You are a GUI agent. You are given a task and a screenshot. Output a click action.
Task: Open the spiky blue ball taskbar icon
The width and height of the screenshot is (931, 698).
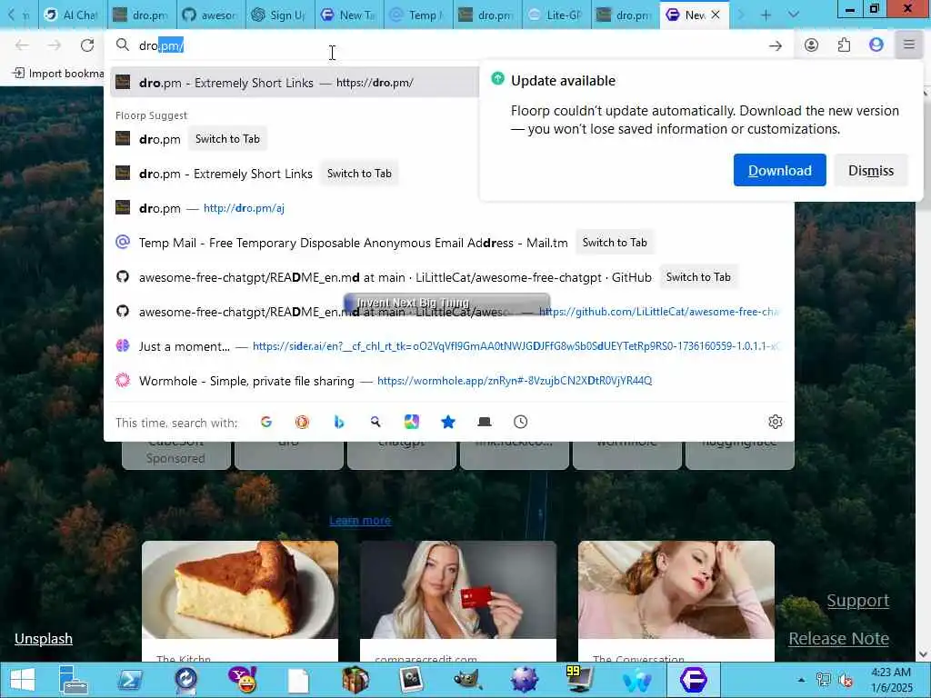pos(525,680)
